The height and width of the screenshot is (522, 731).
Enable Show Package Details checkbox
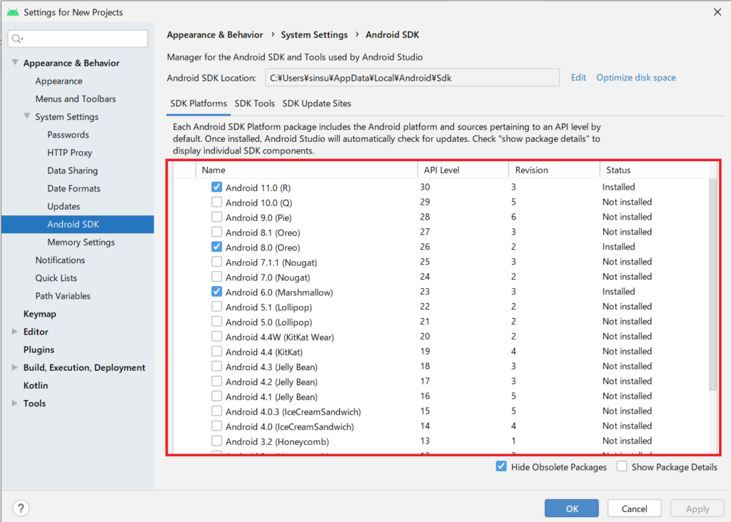point(622,466)
